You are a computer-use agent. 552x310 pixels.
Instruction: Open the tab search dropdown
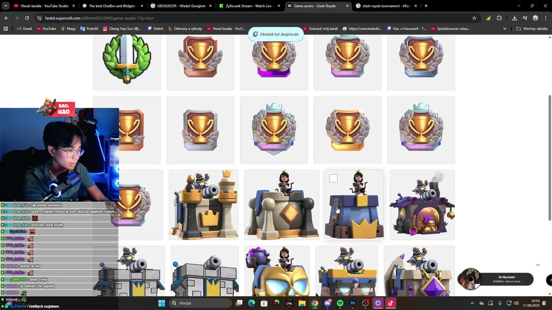click(6, 6)
